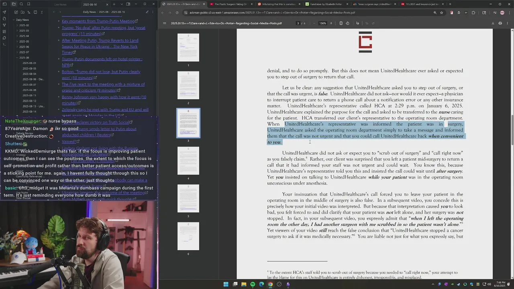Toggle edit mode with the pencil icon
Screen dimensions: 514x289
click(147, 12)
